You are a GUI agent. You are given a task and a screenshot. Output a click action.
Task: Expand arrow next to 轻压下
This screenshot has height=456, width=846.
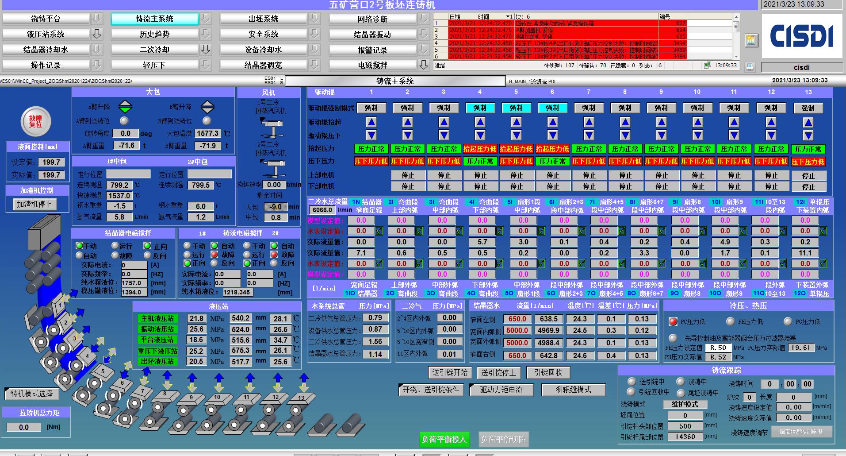click(x=206, y=65)
